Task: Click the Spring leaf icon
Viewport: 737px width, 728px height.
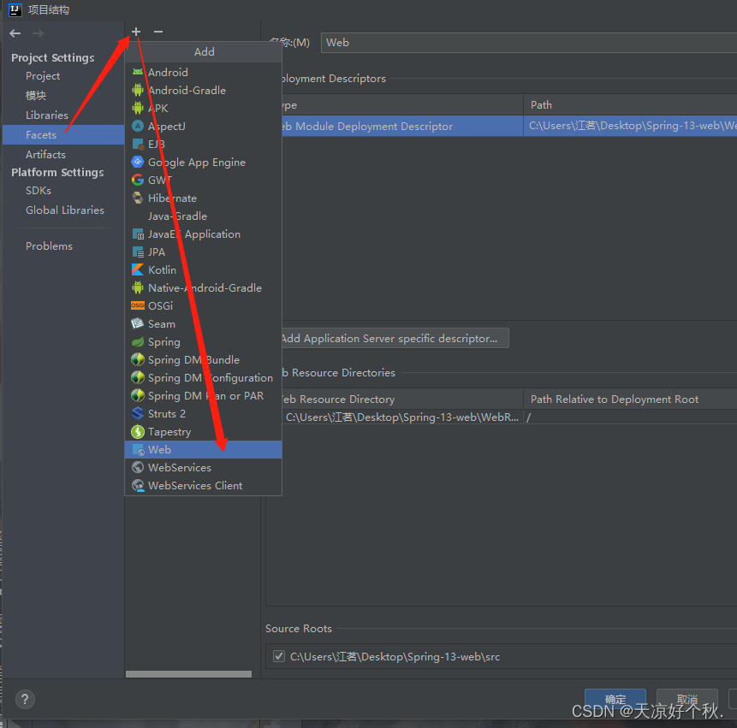Action: coord(138,341)
